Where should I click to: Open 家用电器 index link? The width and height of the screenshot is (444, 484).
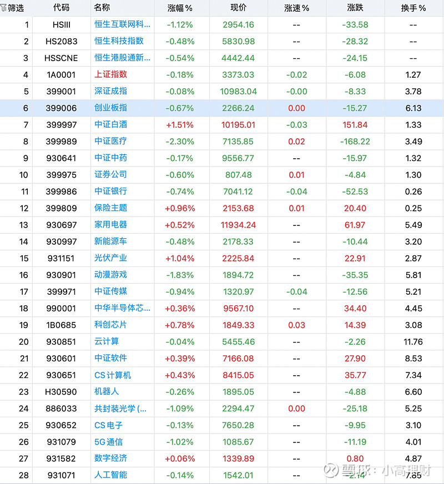[110, 224]
